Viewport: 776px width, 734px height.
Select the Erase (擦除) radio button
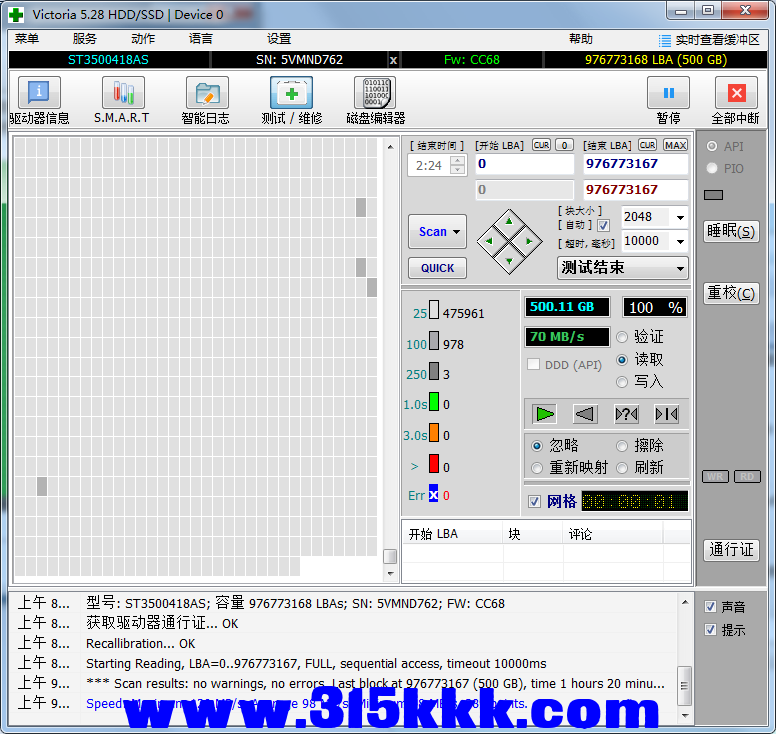(x=622, y=446)
